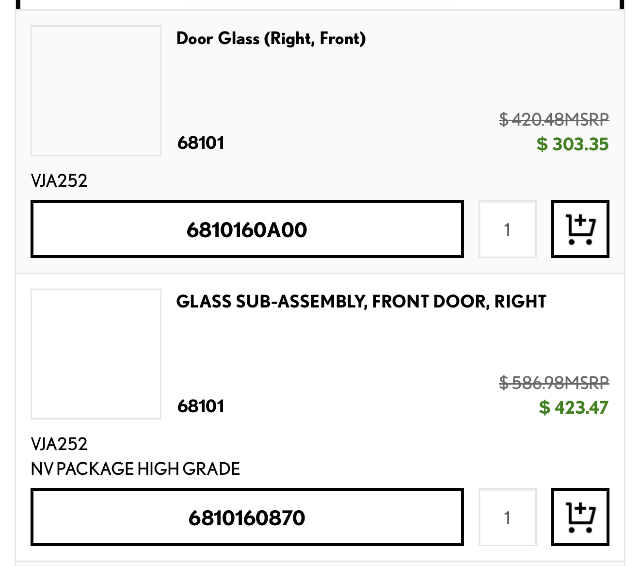Open GLASS SUB-ASSEMBLY, FRONT DOOR, RIGHT title
The width and height of the screenshot is (640, 566).
[x=361, y=302]
